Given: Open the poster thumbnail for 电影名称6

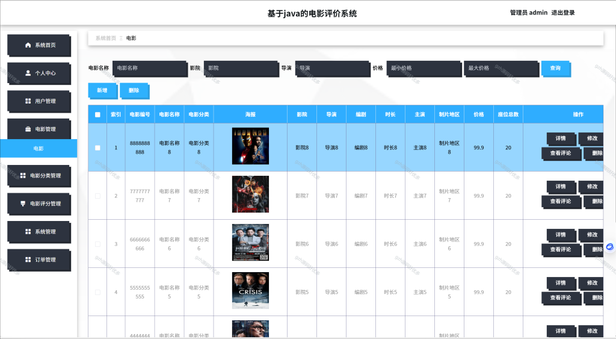Looking at the screenshot, I should [x=250, y=242].
